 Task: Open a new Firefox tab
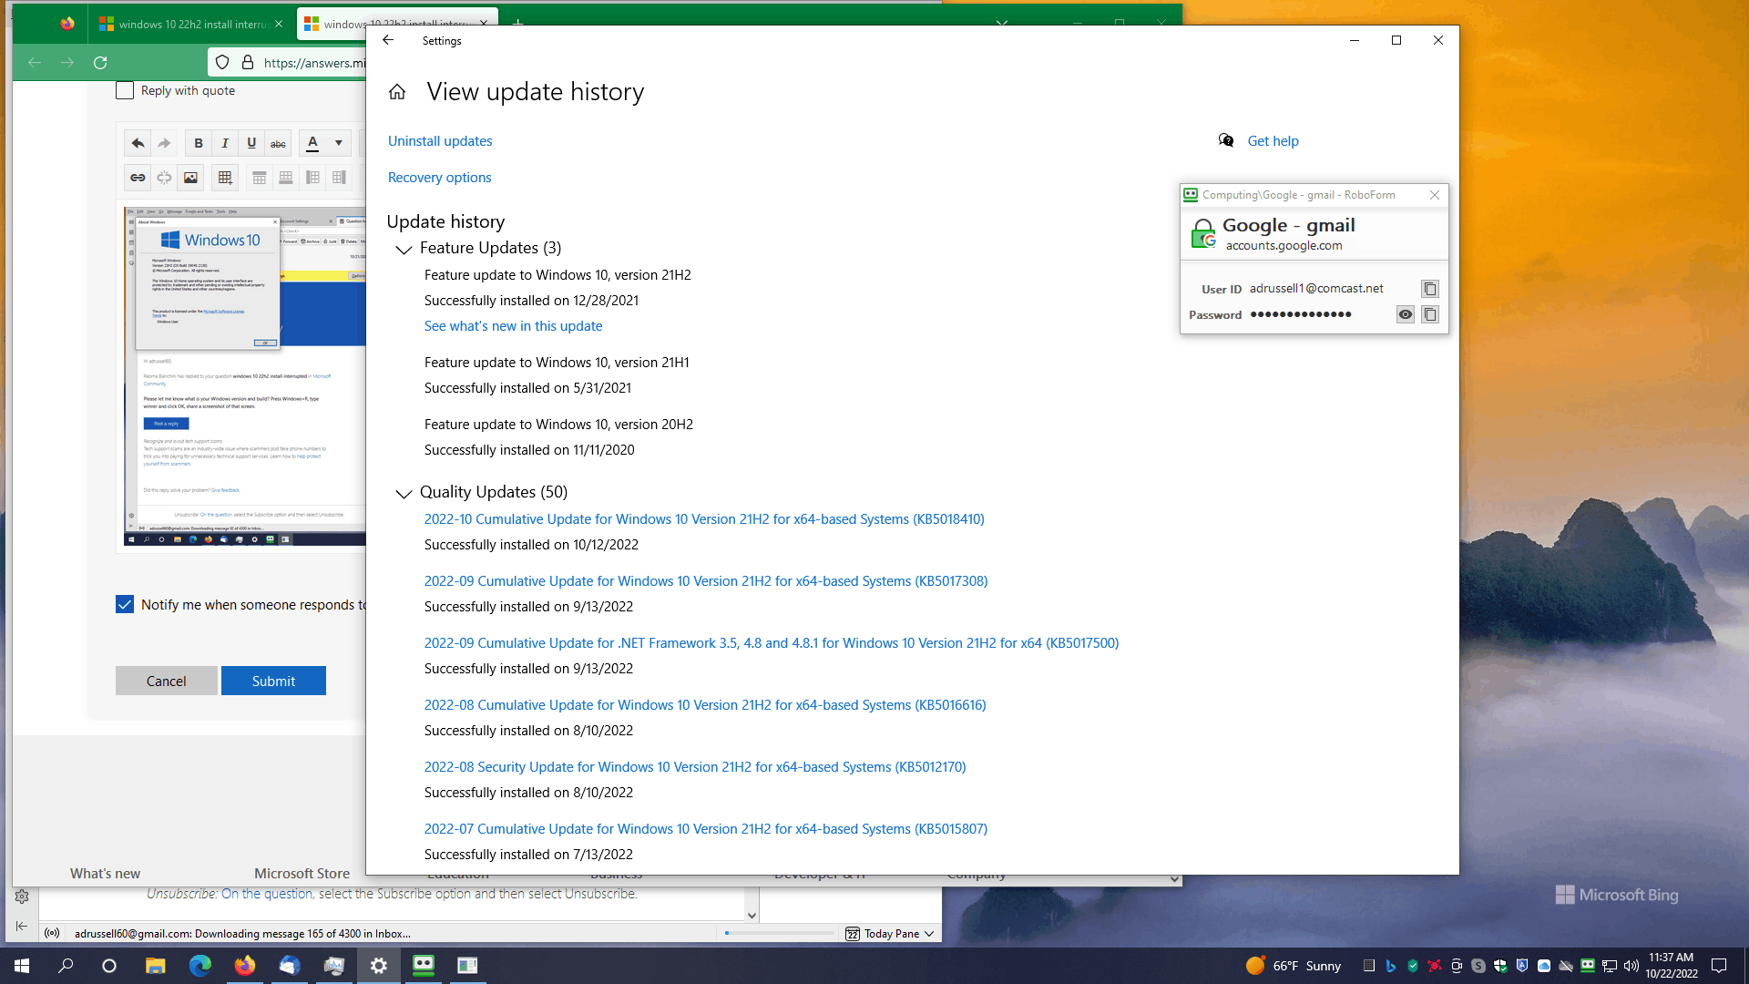517,24
